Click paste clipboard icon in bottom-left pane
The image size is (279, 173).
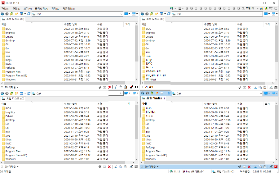tap(125, 167)
